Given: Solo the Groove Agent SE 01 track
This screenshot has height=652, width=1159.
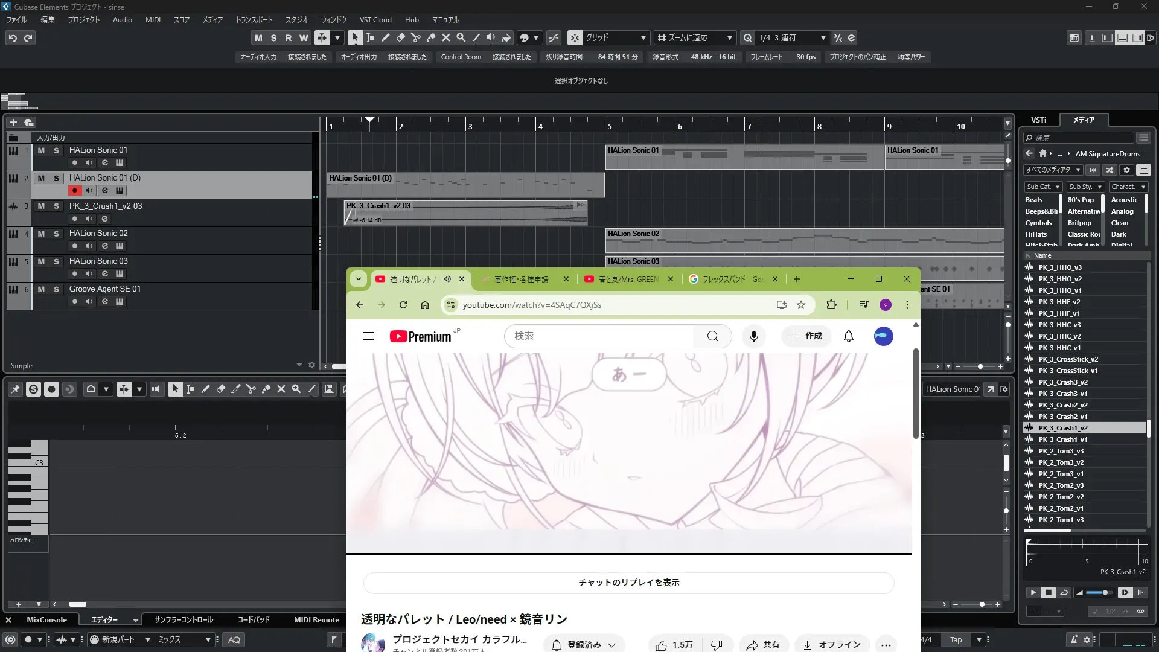Looking at the screenshot, I should (x=56, y=289).
